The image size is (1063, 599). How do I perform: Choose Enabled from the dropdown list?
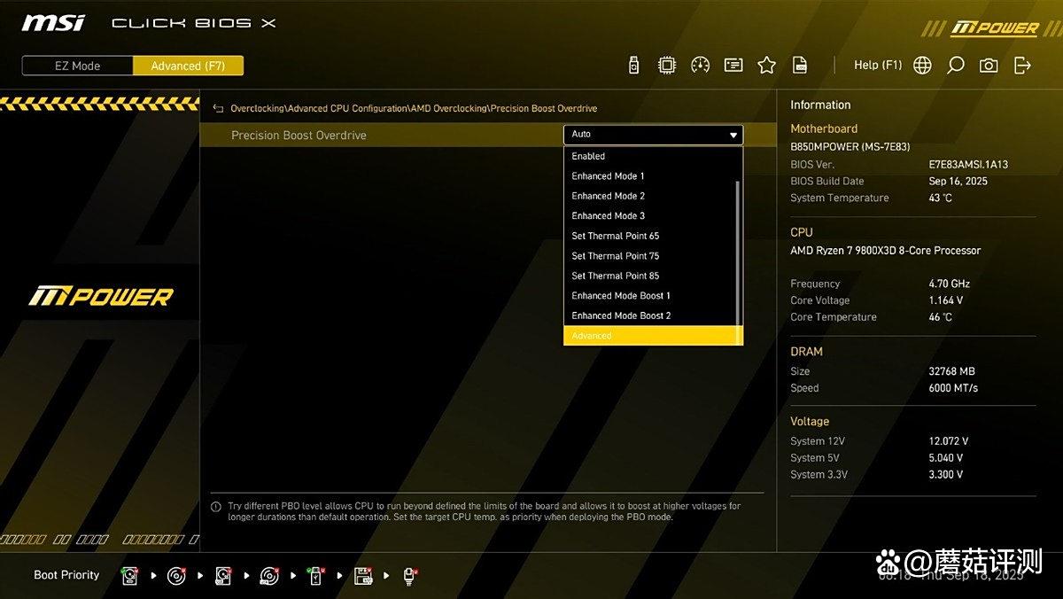[651, 156]
